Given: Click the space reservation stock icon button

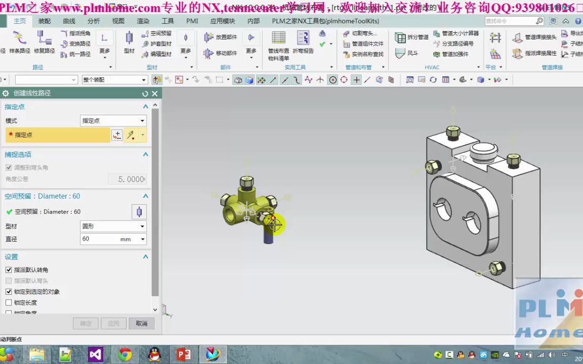Looking at the screenshot, I should click(x=139, y=212).
